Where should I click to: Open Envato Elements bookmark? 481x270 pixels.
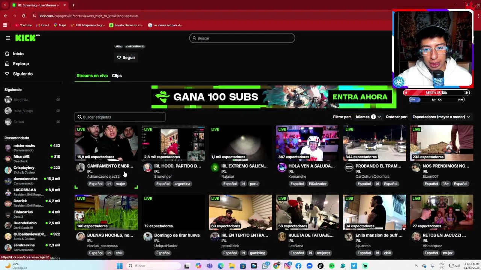tap(126, 25)
